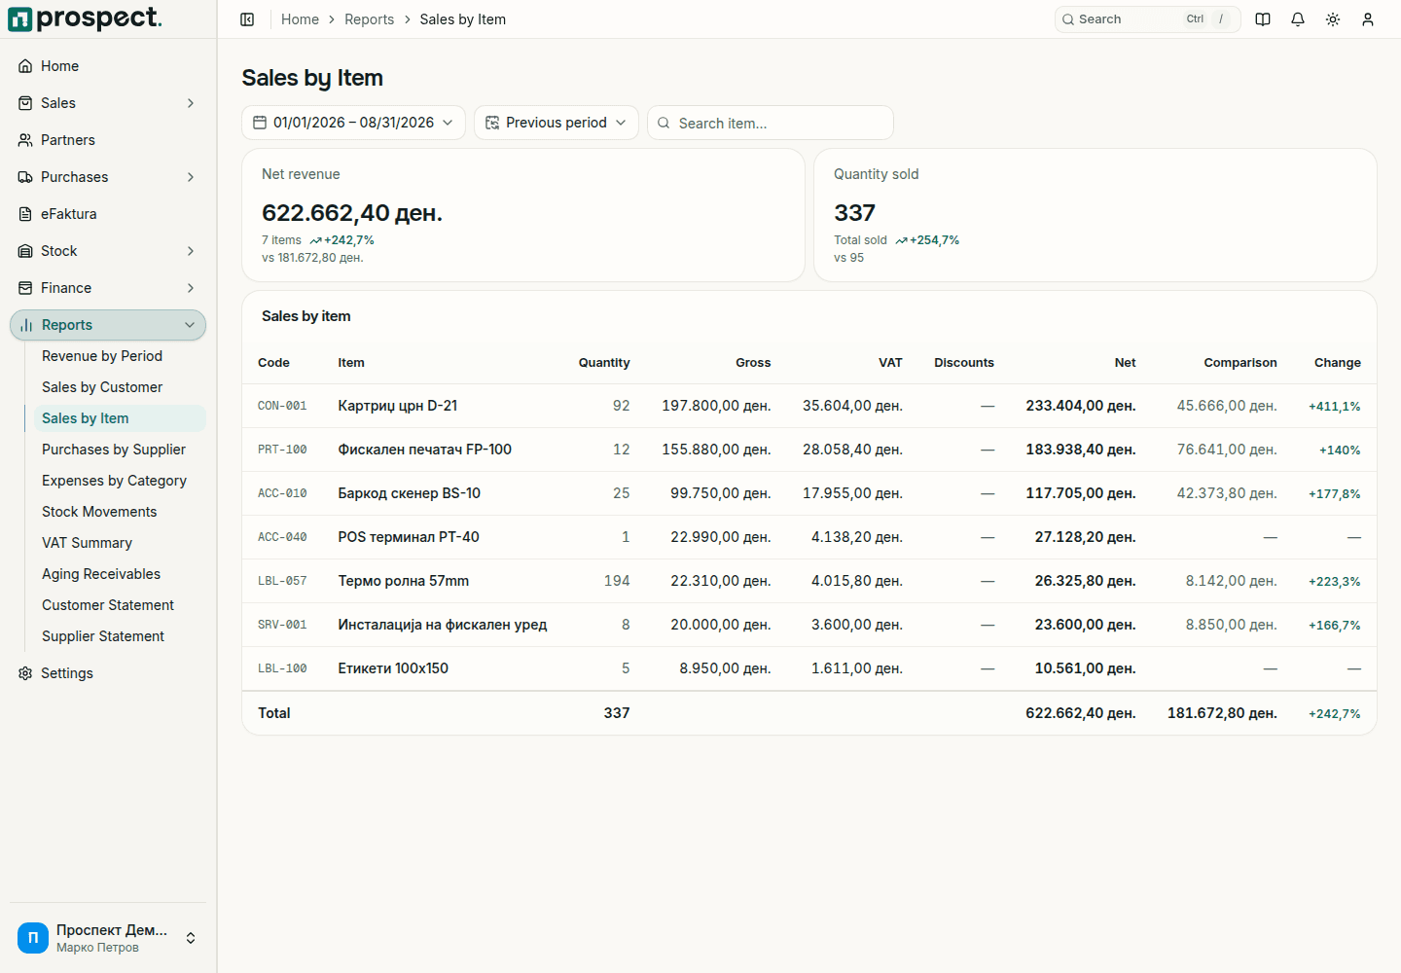Click the Reports bar chart icon
This screenshot has width=1401, height=973.
[x=26, y=325]
